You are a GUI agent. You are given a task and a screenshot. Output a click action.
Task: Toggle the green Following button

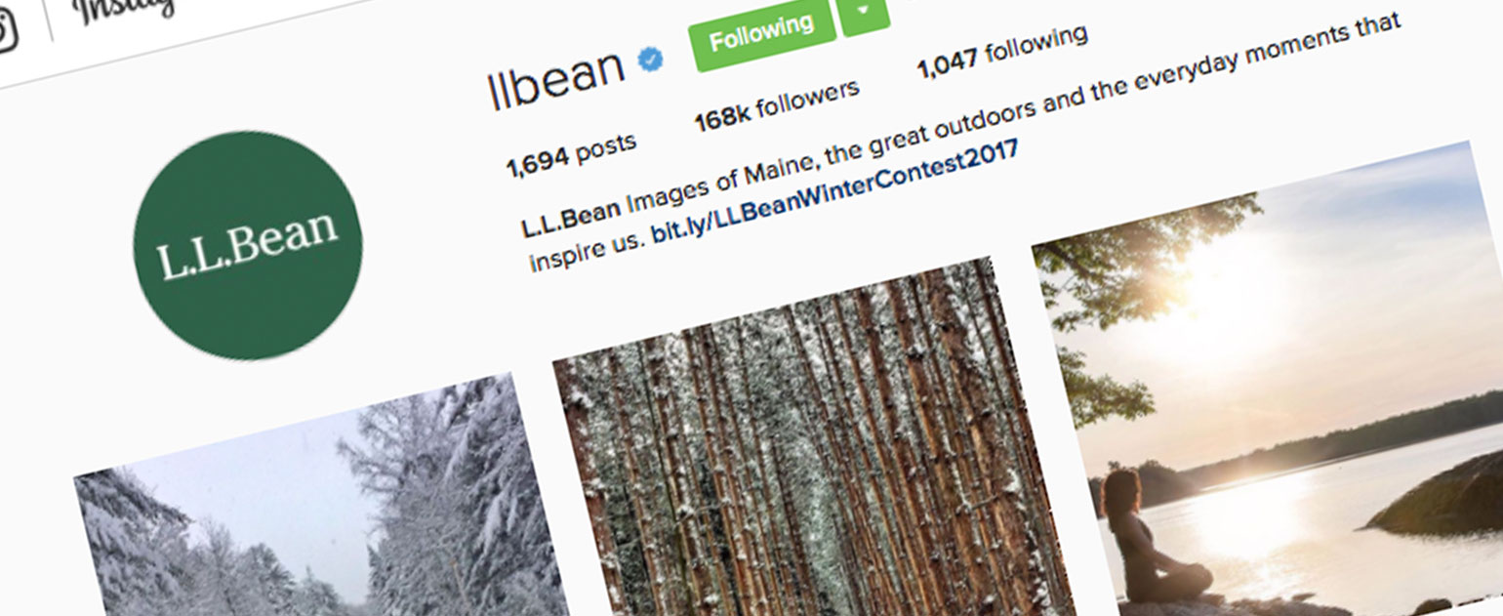pos(761,36)
